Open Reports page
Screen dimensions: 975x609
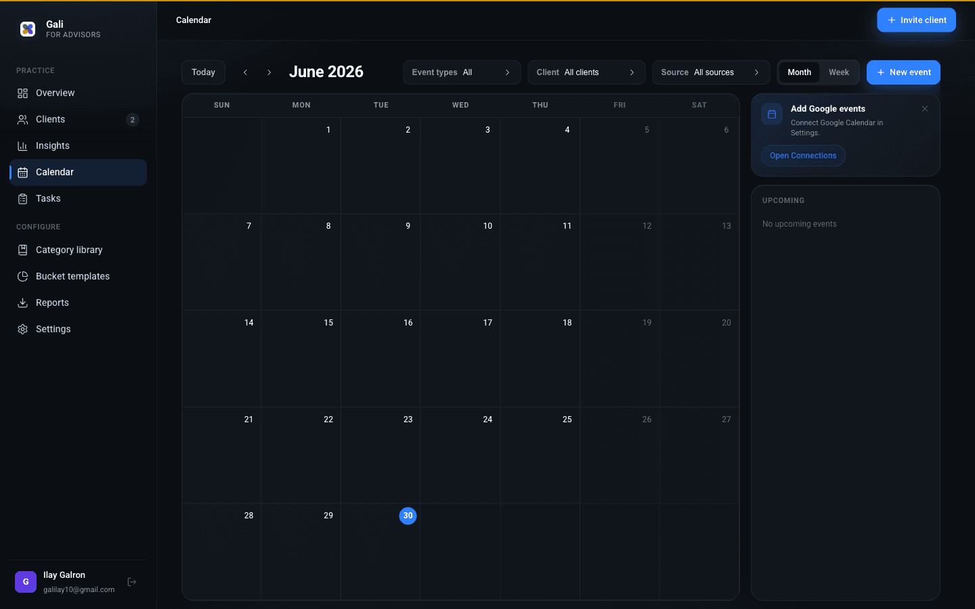coord(78,302)
